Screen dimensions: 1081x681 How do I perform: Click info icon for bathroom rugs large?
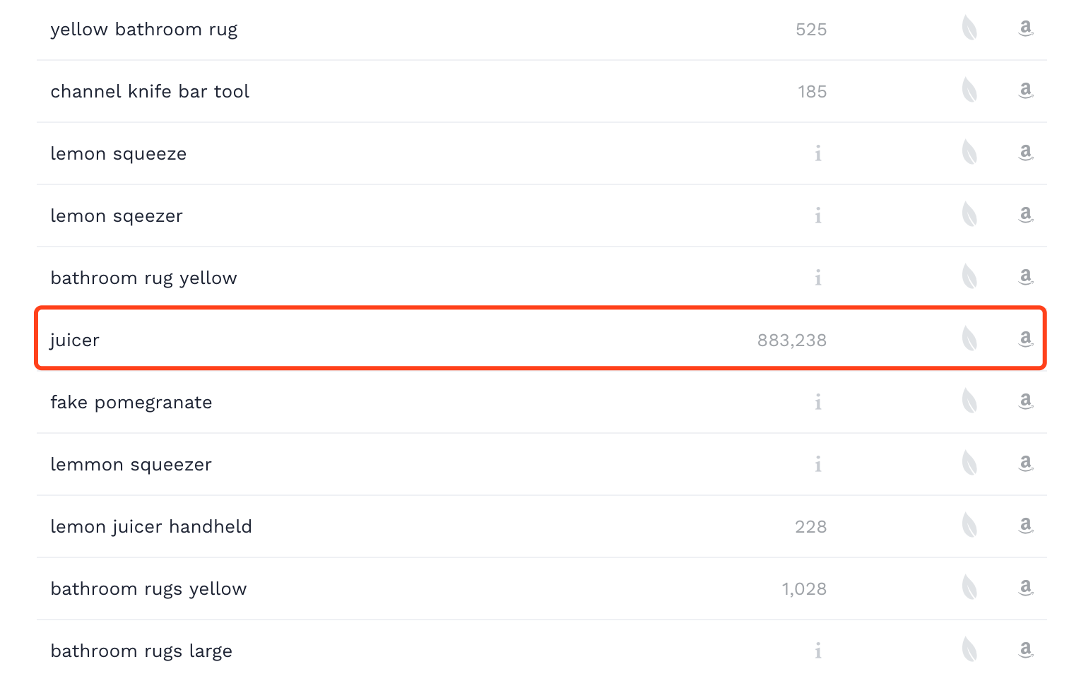818,651
